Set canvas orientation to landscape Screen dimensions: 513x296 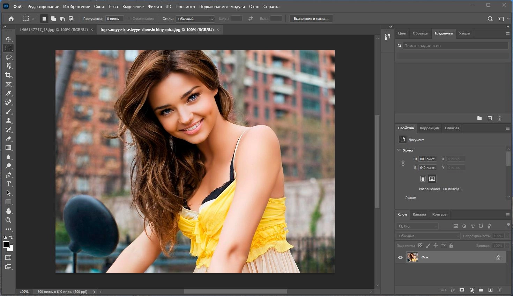tap(432, 179)
